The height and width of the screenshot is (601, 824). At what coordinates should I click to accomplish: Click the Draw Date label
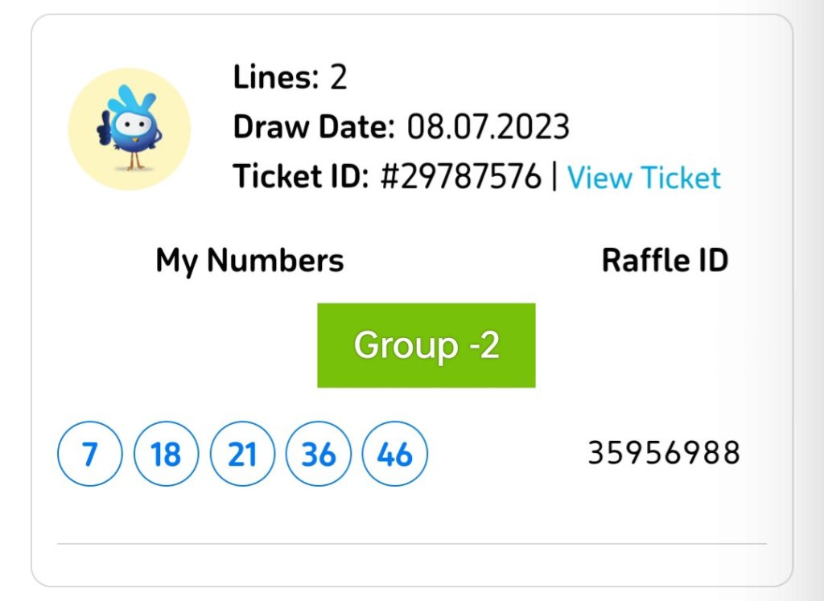314,127
